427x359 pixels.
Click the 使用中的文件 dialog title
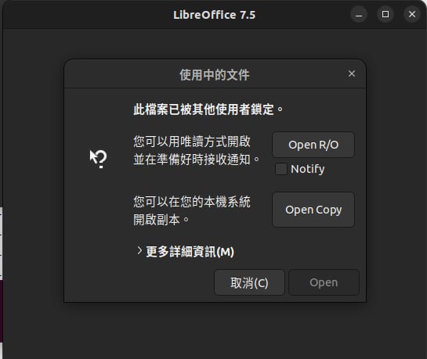click(215, 75)
